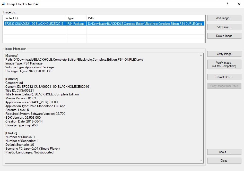244x171 pixels.
Task: Click the Volume Type: Application Package line
Action: 30,67
